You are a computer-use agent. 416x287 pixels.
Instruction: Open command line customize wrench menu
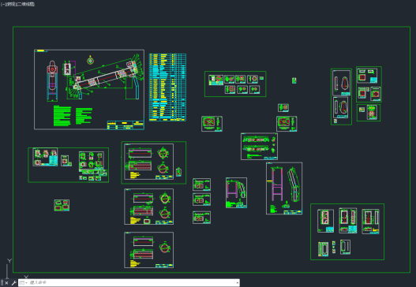coord(13,283)
